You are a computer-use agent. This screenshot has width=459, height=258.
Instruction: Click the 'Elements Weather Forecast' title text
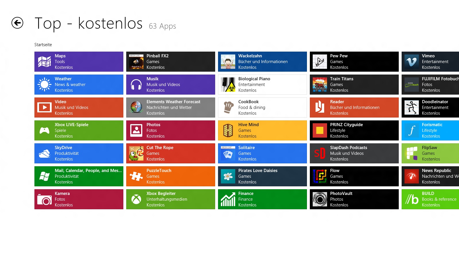[x=173, y=102]
